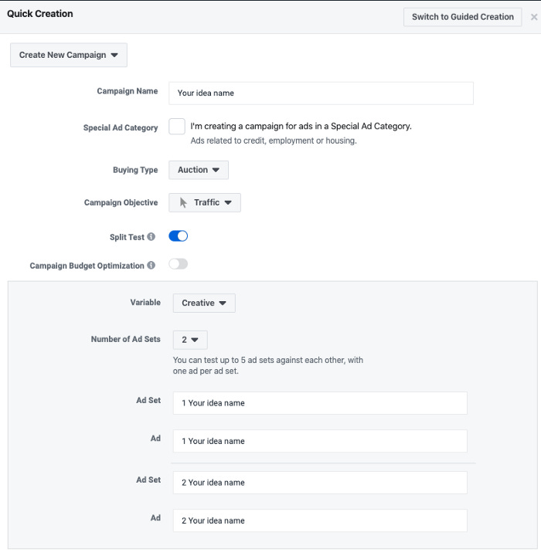Open the Buying Type Auction dropdown
Screen dimensions: 541x556
click(199, 170)
